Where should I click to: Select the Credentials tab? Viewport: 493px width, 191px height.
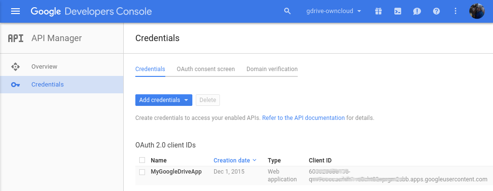(x=150, y=69)
